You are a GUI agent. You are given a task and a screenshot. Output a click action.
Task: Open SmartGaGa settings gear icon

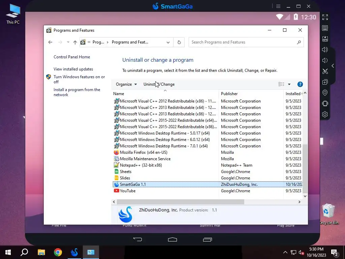click(x=325, y=114)
